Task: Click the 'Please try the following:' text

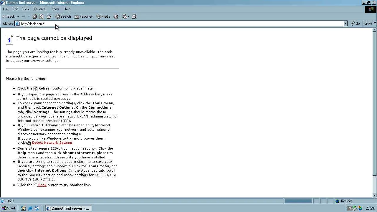Action: pyautogui.click(x=26, y=79)
